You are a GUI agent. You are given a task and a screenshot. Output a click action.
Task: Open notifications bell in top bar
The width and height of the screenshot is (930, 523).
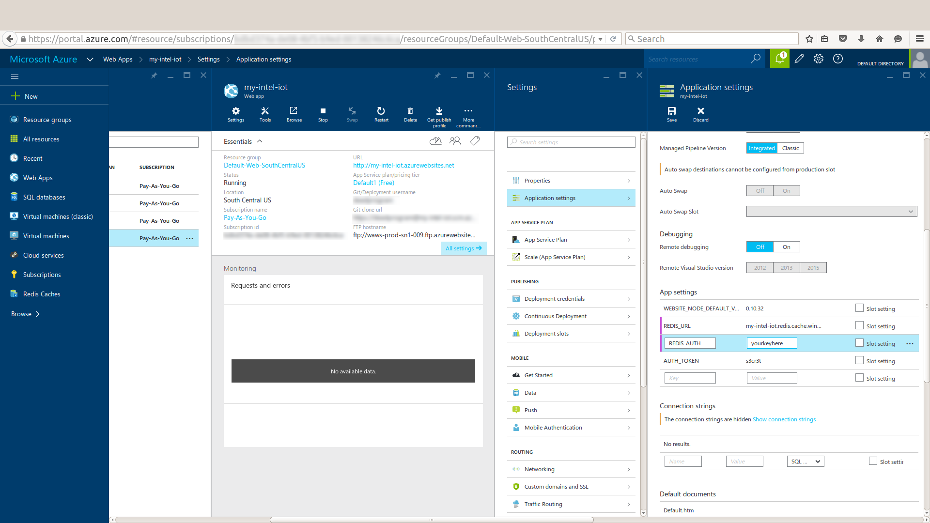[x=779, y=59]
